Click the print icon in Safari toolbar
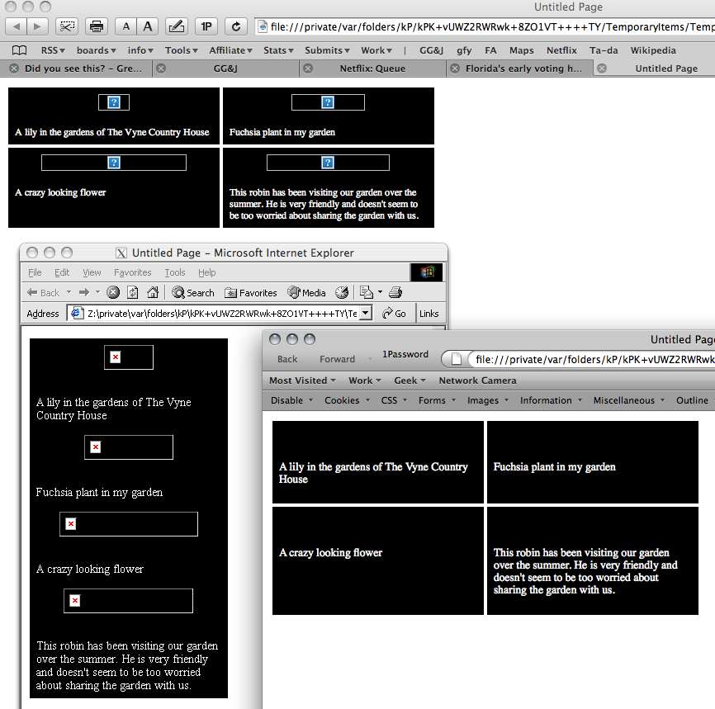Image resolution: width=715 pixels, height=709 pixels. pyautogui.click(x=97, y=26)
